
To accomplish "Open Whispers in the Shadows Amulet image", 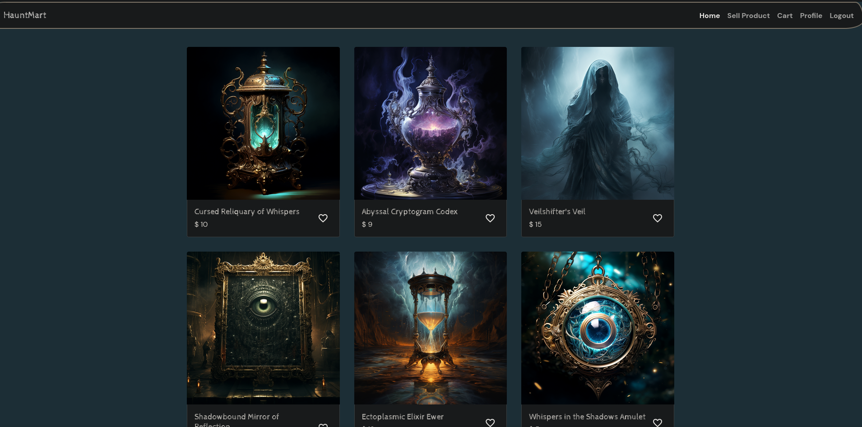I will point(598,328).
